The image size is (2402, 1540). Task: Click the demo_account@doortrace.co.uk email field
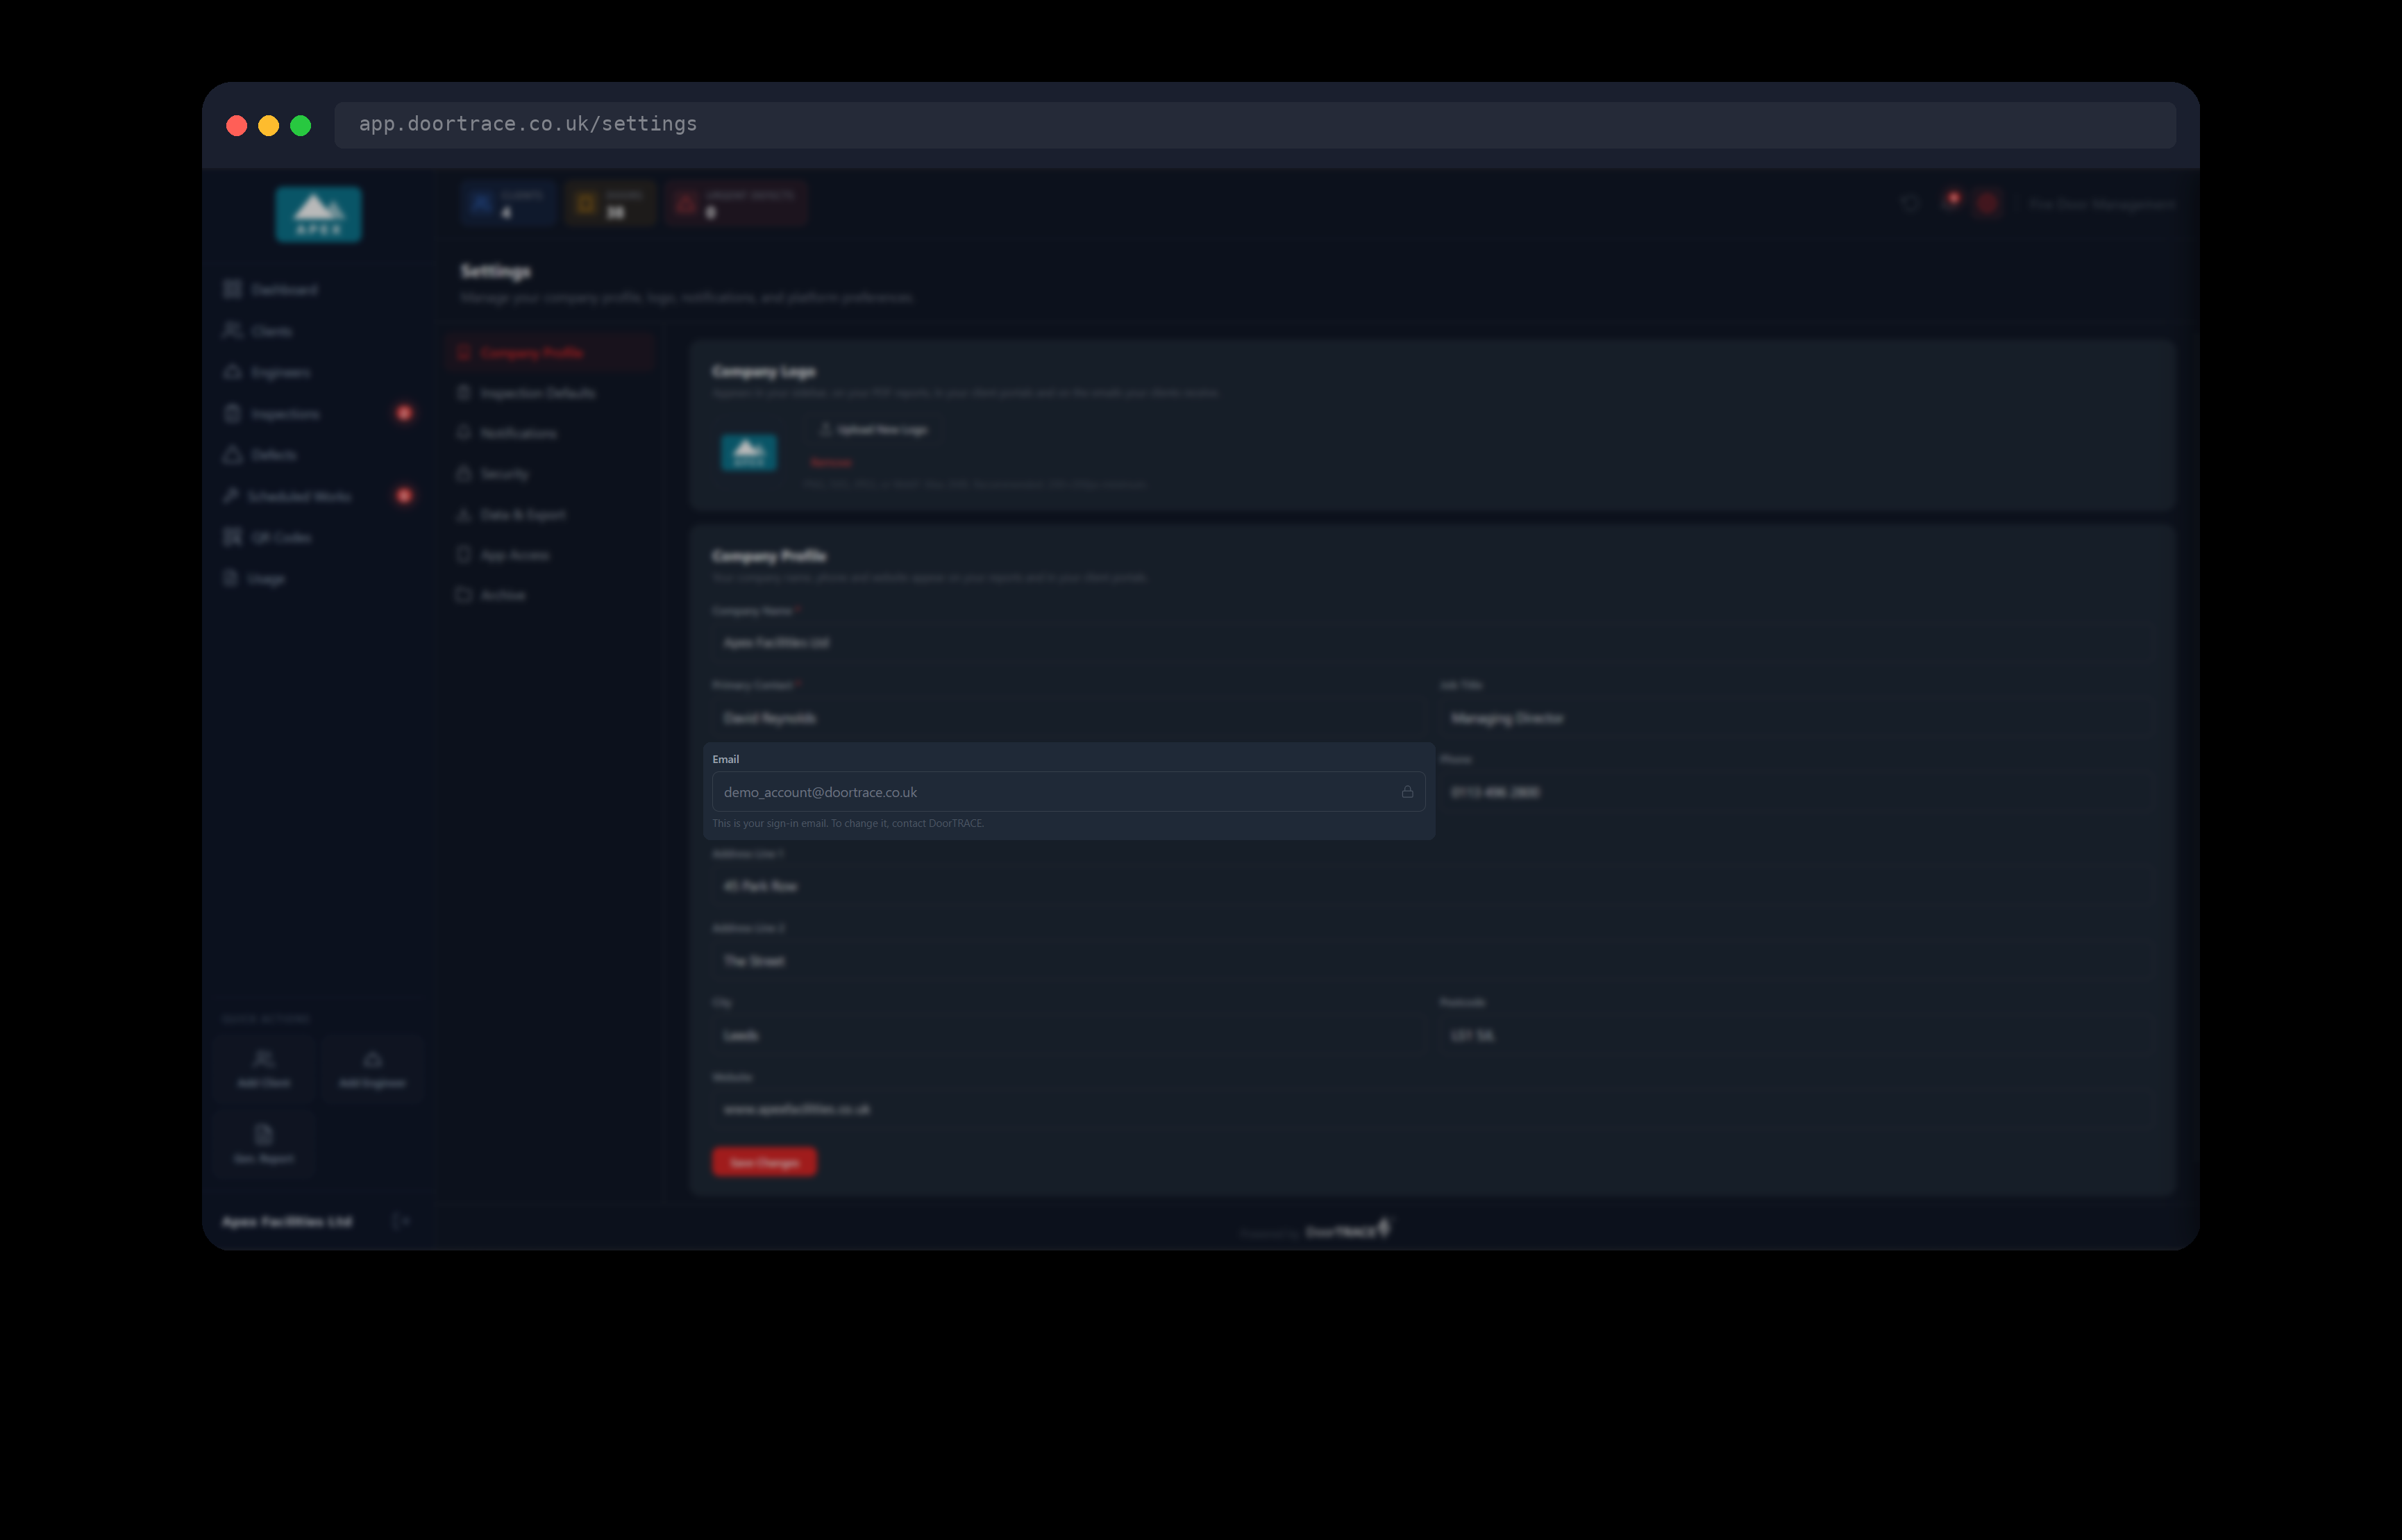(1068, 792)
